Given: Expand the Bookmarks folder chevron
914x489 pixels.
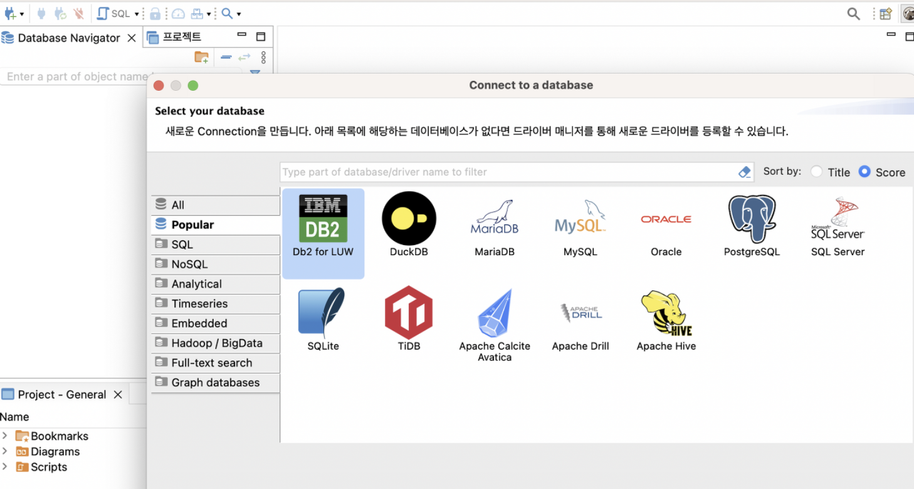Looking at the screenshot, I should point(5,436).
